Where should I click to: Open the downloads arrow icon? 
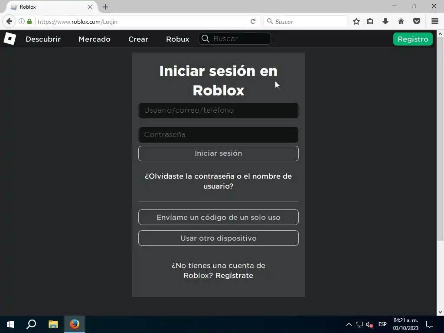[385, 22]
